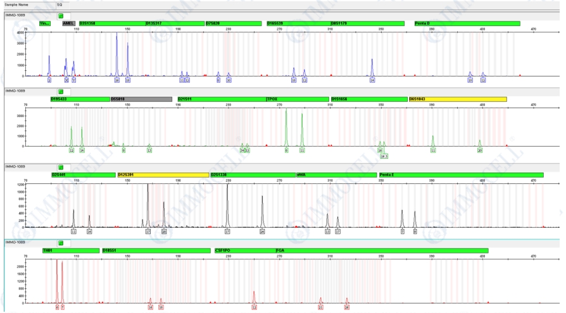Click the green SQ status icon in the blue dye panel

click(x=61, y=15)
